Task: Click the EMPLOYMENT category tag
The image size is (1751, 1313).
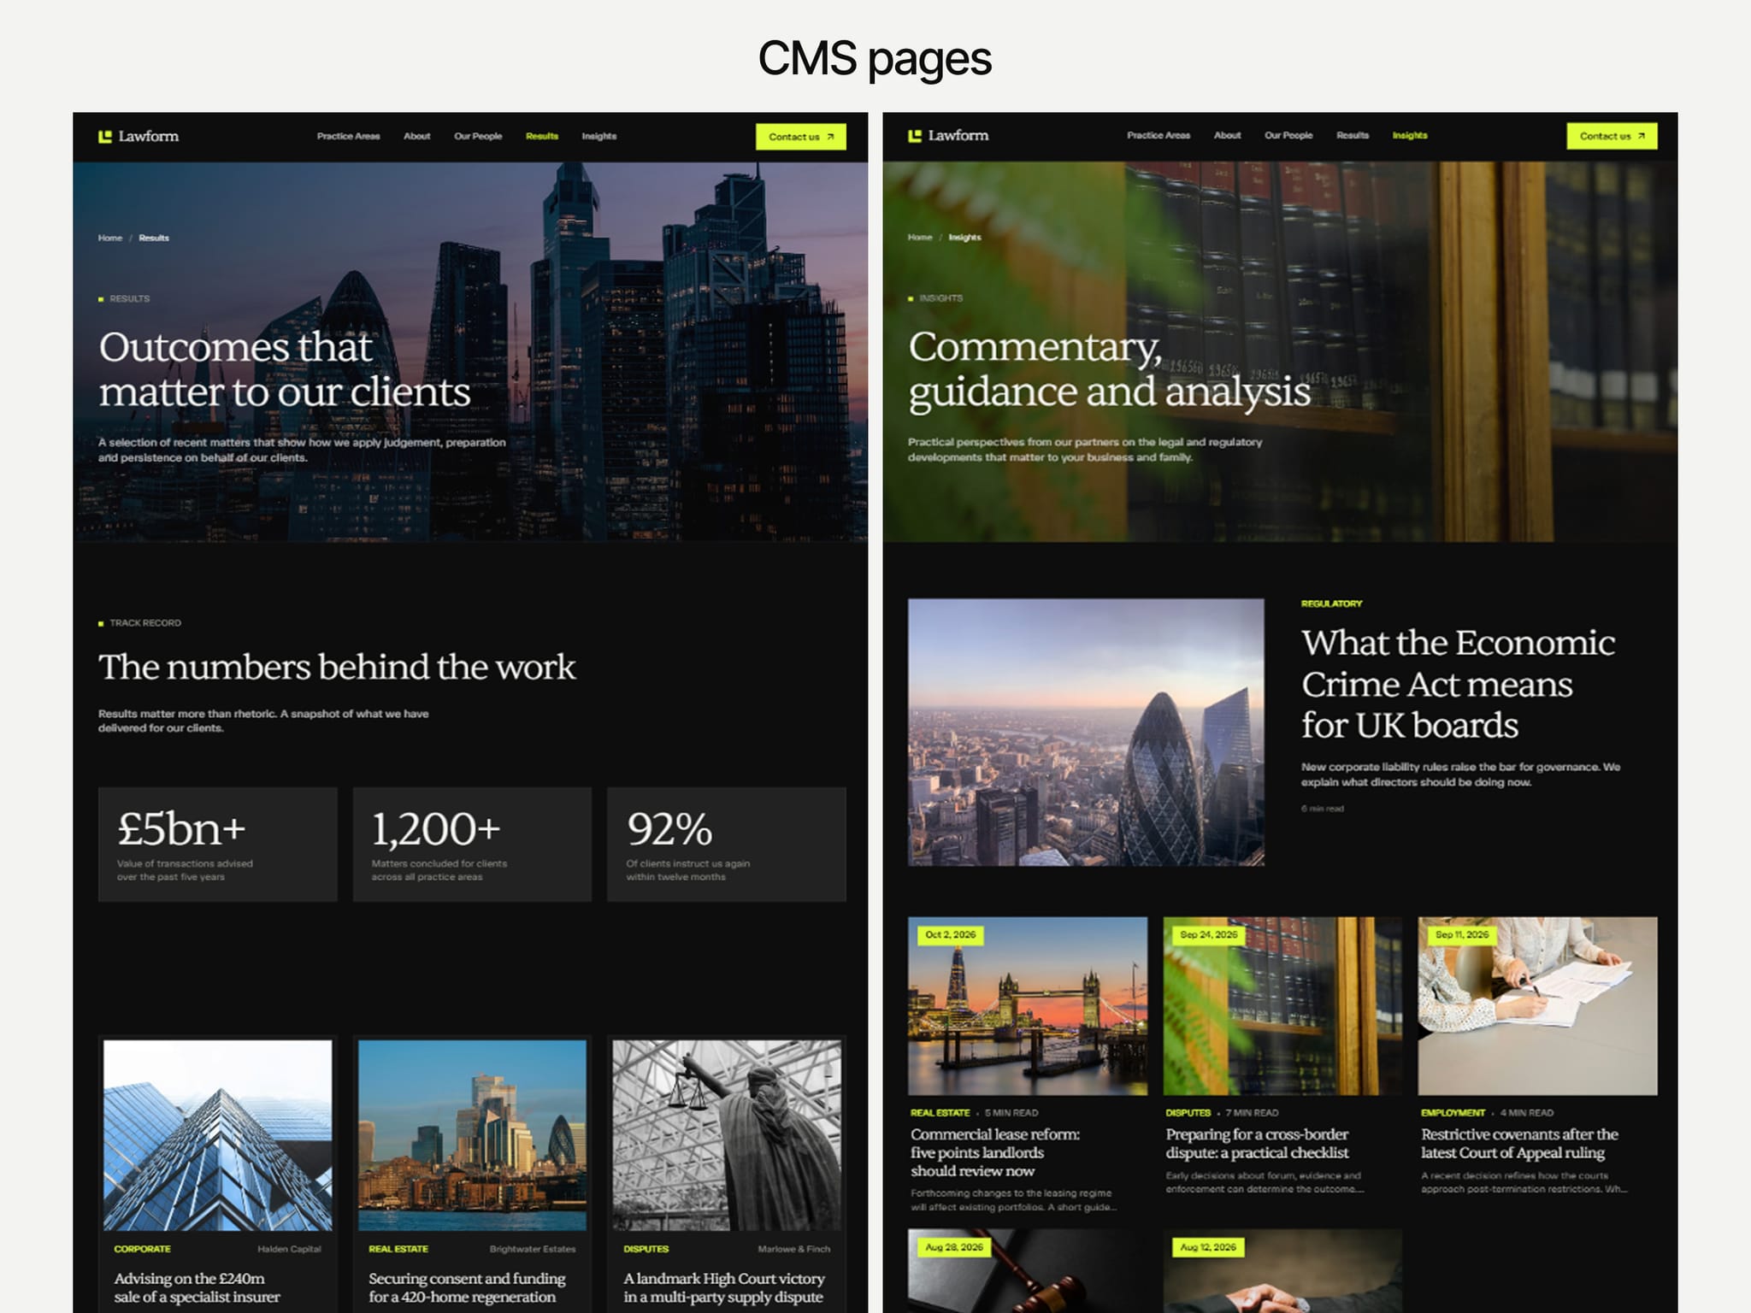Action: tap(1453, 1113)
